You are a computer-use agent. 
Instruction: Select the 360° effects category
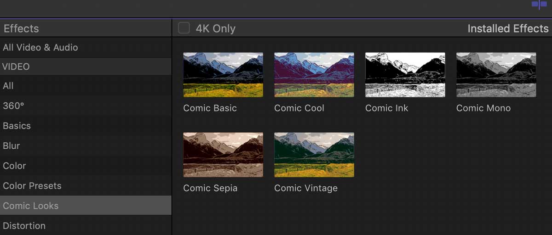pos(86,106)
